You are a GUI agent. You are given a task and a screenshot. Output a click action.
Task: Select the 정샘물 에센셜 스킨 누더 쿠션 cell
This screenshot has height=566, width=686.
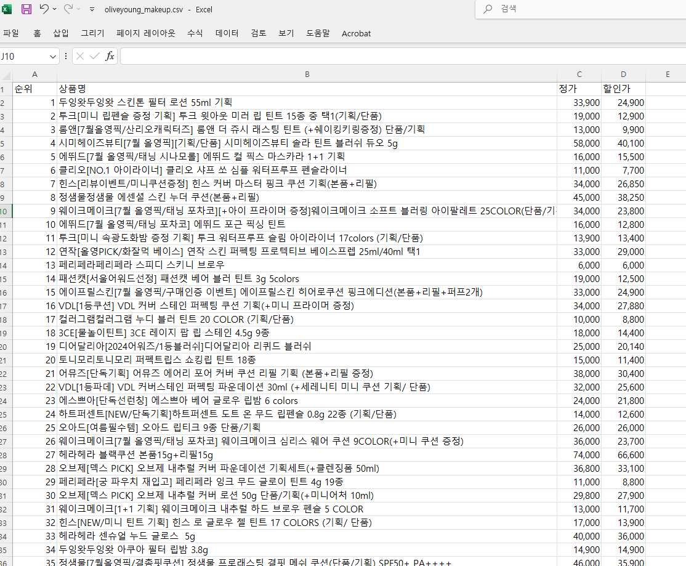[x=307, y=198]
